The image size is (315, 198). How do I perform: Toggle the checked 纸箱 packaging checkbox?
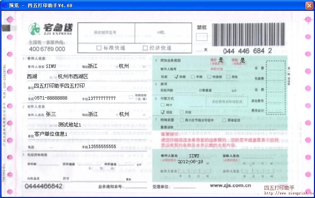click(176, 77)
